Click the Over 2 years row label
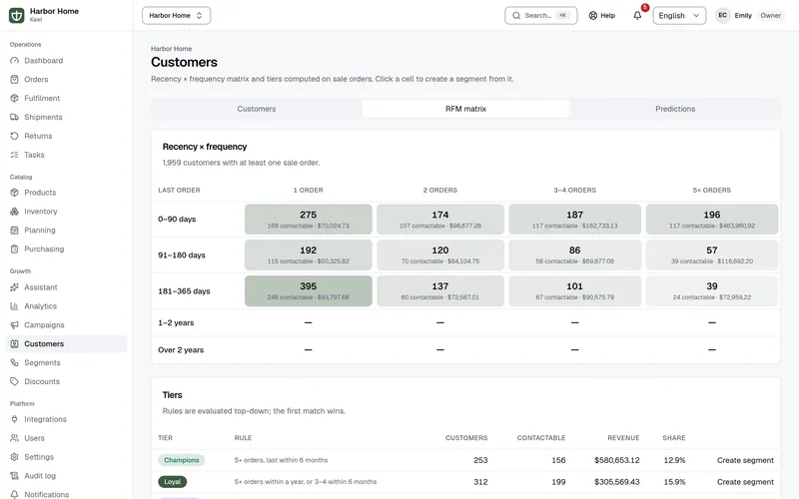Screen dimensions: 799x499 pyautogui.click(x=181, y=350)
